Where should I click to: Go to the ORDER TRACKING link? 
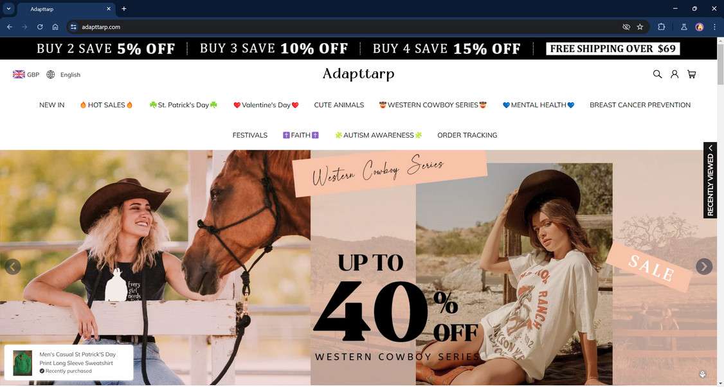tap(467, 135)
